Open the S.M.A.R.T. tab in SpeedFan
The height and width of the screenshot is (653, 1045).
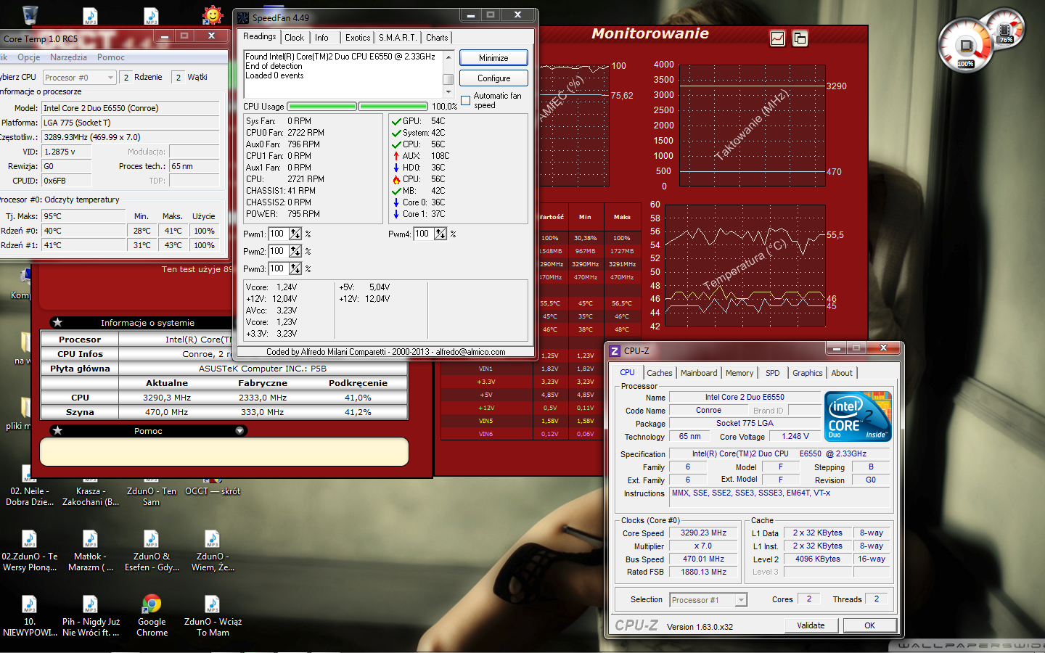(x=398, y=38)
